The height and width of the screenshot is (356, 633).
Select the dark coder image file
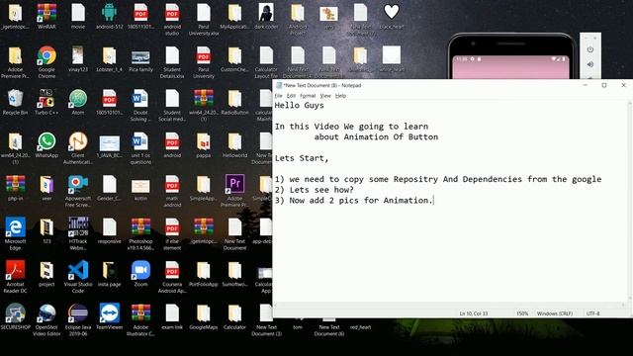click(266, 16)
